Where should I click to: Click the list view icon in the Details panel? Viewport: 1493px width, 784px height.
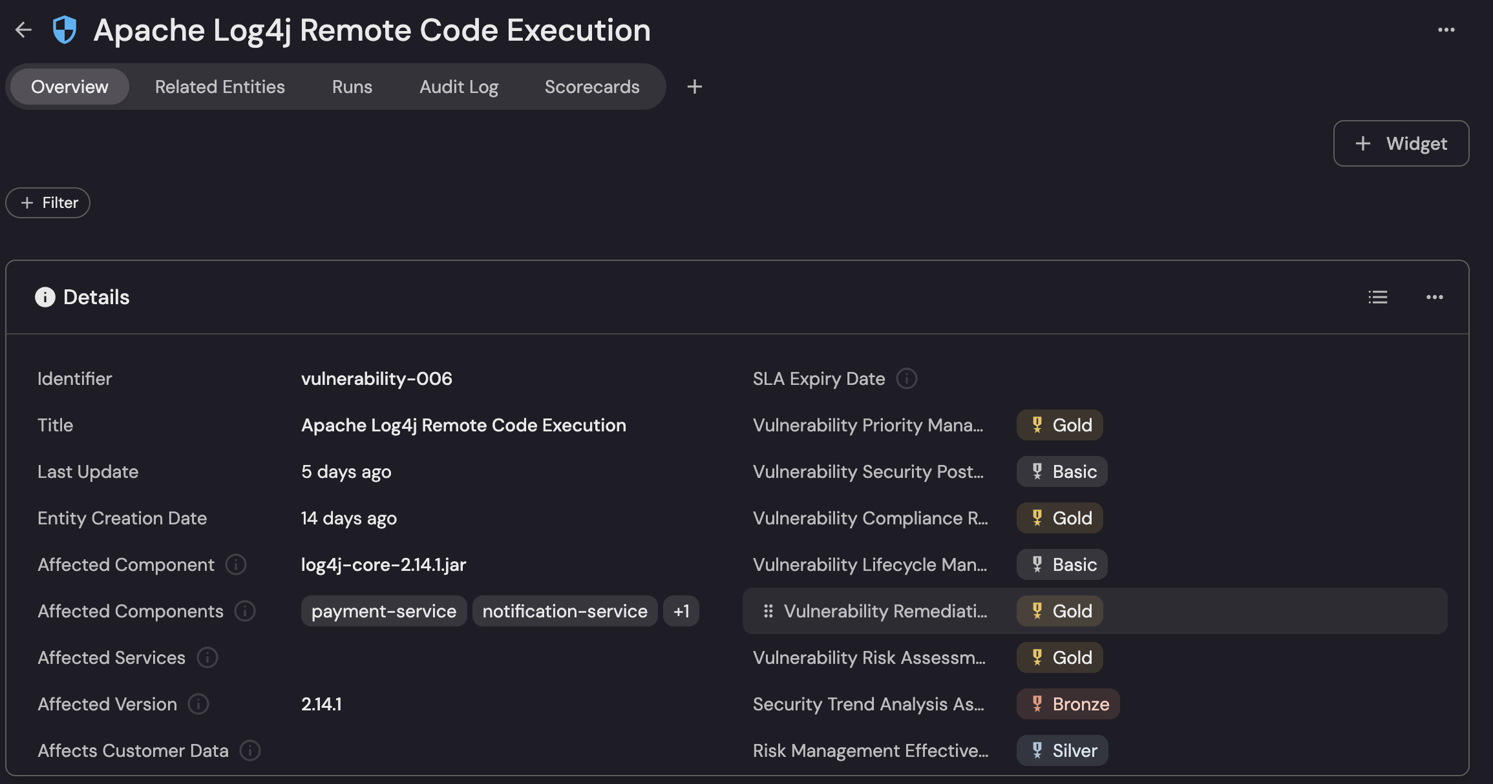pos(1378,296)
